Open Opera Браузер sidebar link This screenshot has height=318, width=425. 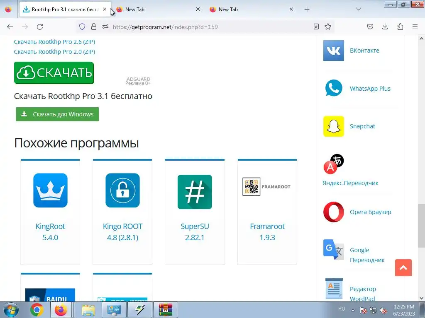click(371, 212)
